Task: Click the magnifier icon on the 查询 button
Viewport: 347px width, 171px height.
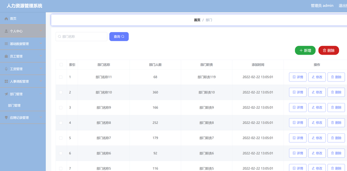Action: [x=123, y=37]
